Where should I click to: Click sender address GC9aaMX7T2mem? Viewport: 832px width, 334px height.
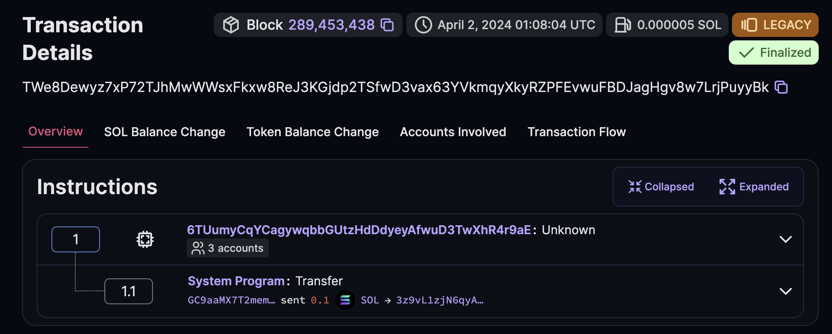tap(231, 300)
